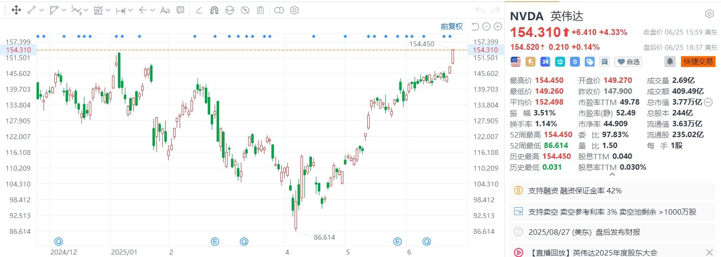Toggle price alert bell
Screen dimensions: 721x257
[670, 62]
